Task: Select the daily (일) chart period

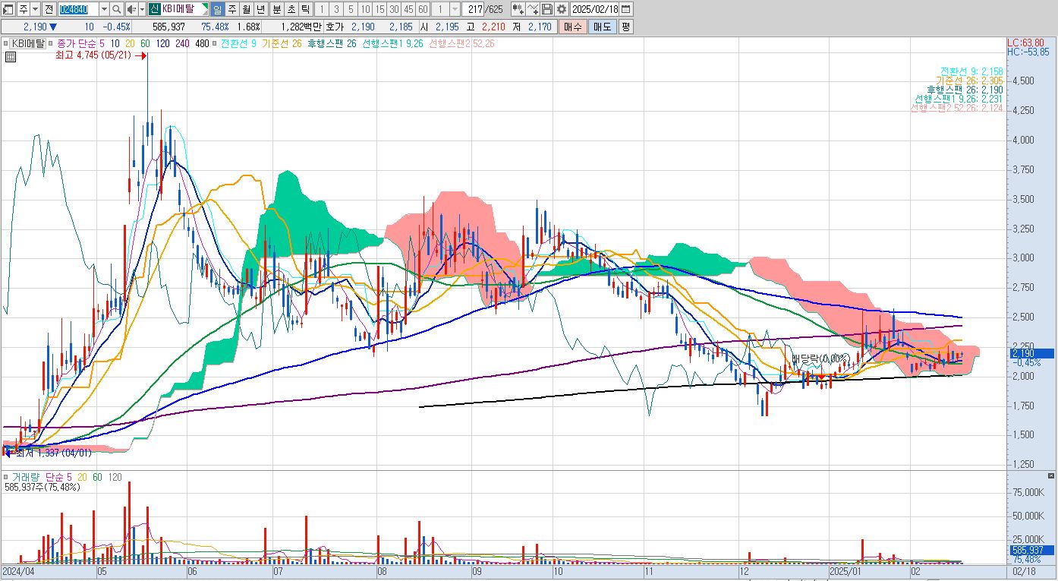Action: point(217,9)
